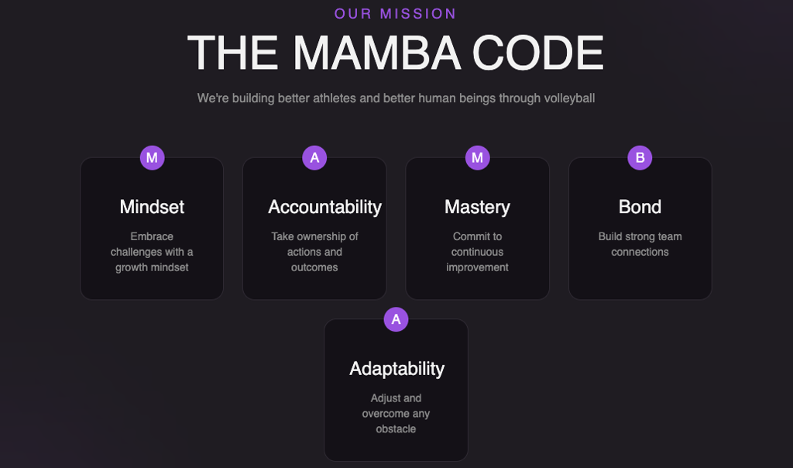Select the Mindset card title
The width and height of the screenshot is (793, 468).
(152, 207)
